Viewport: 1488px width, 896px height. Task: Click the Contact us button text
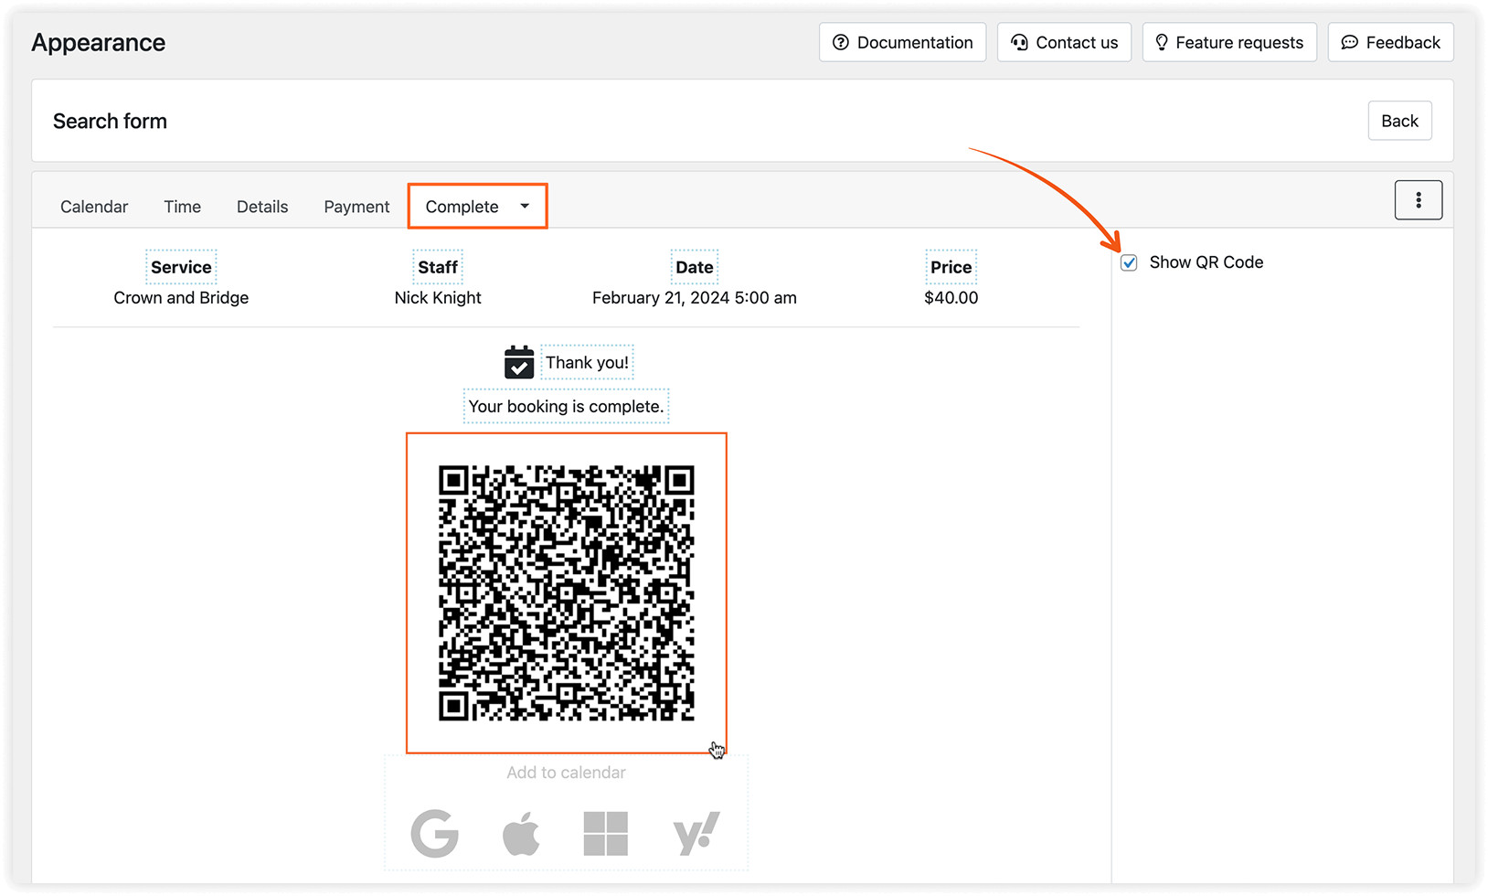(x=1077, y=42)
